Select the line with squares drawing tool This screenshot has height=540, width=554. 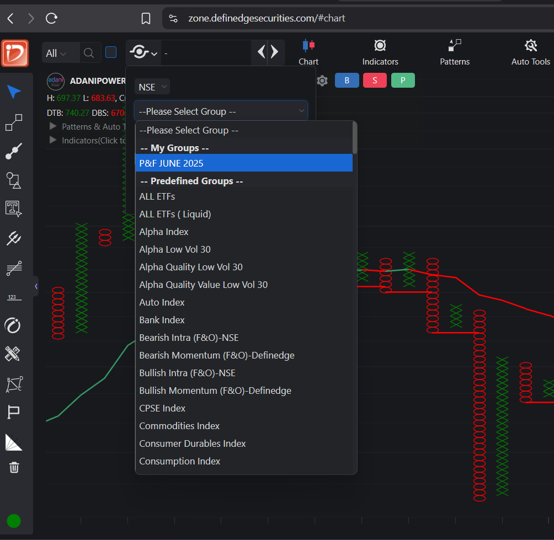click(14, 122)
